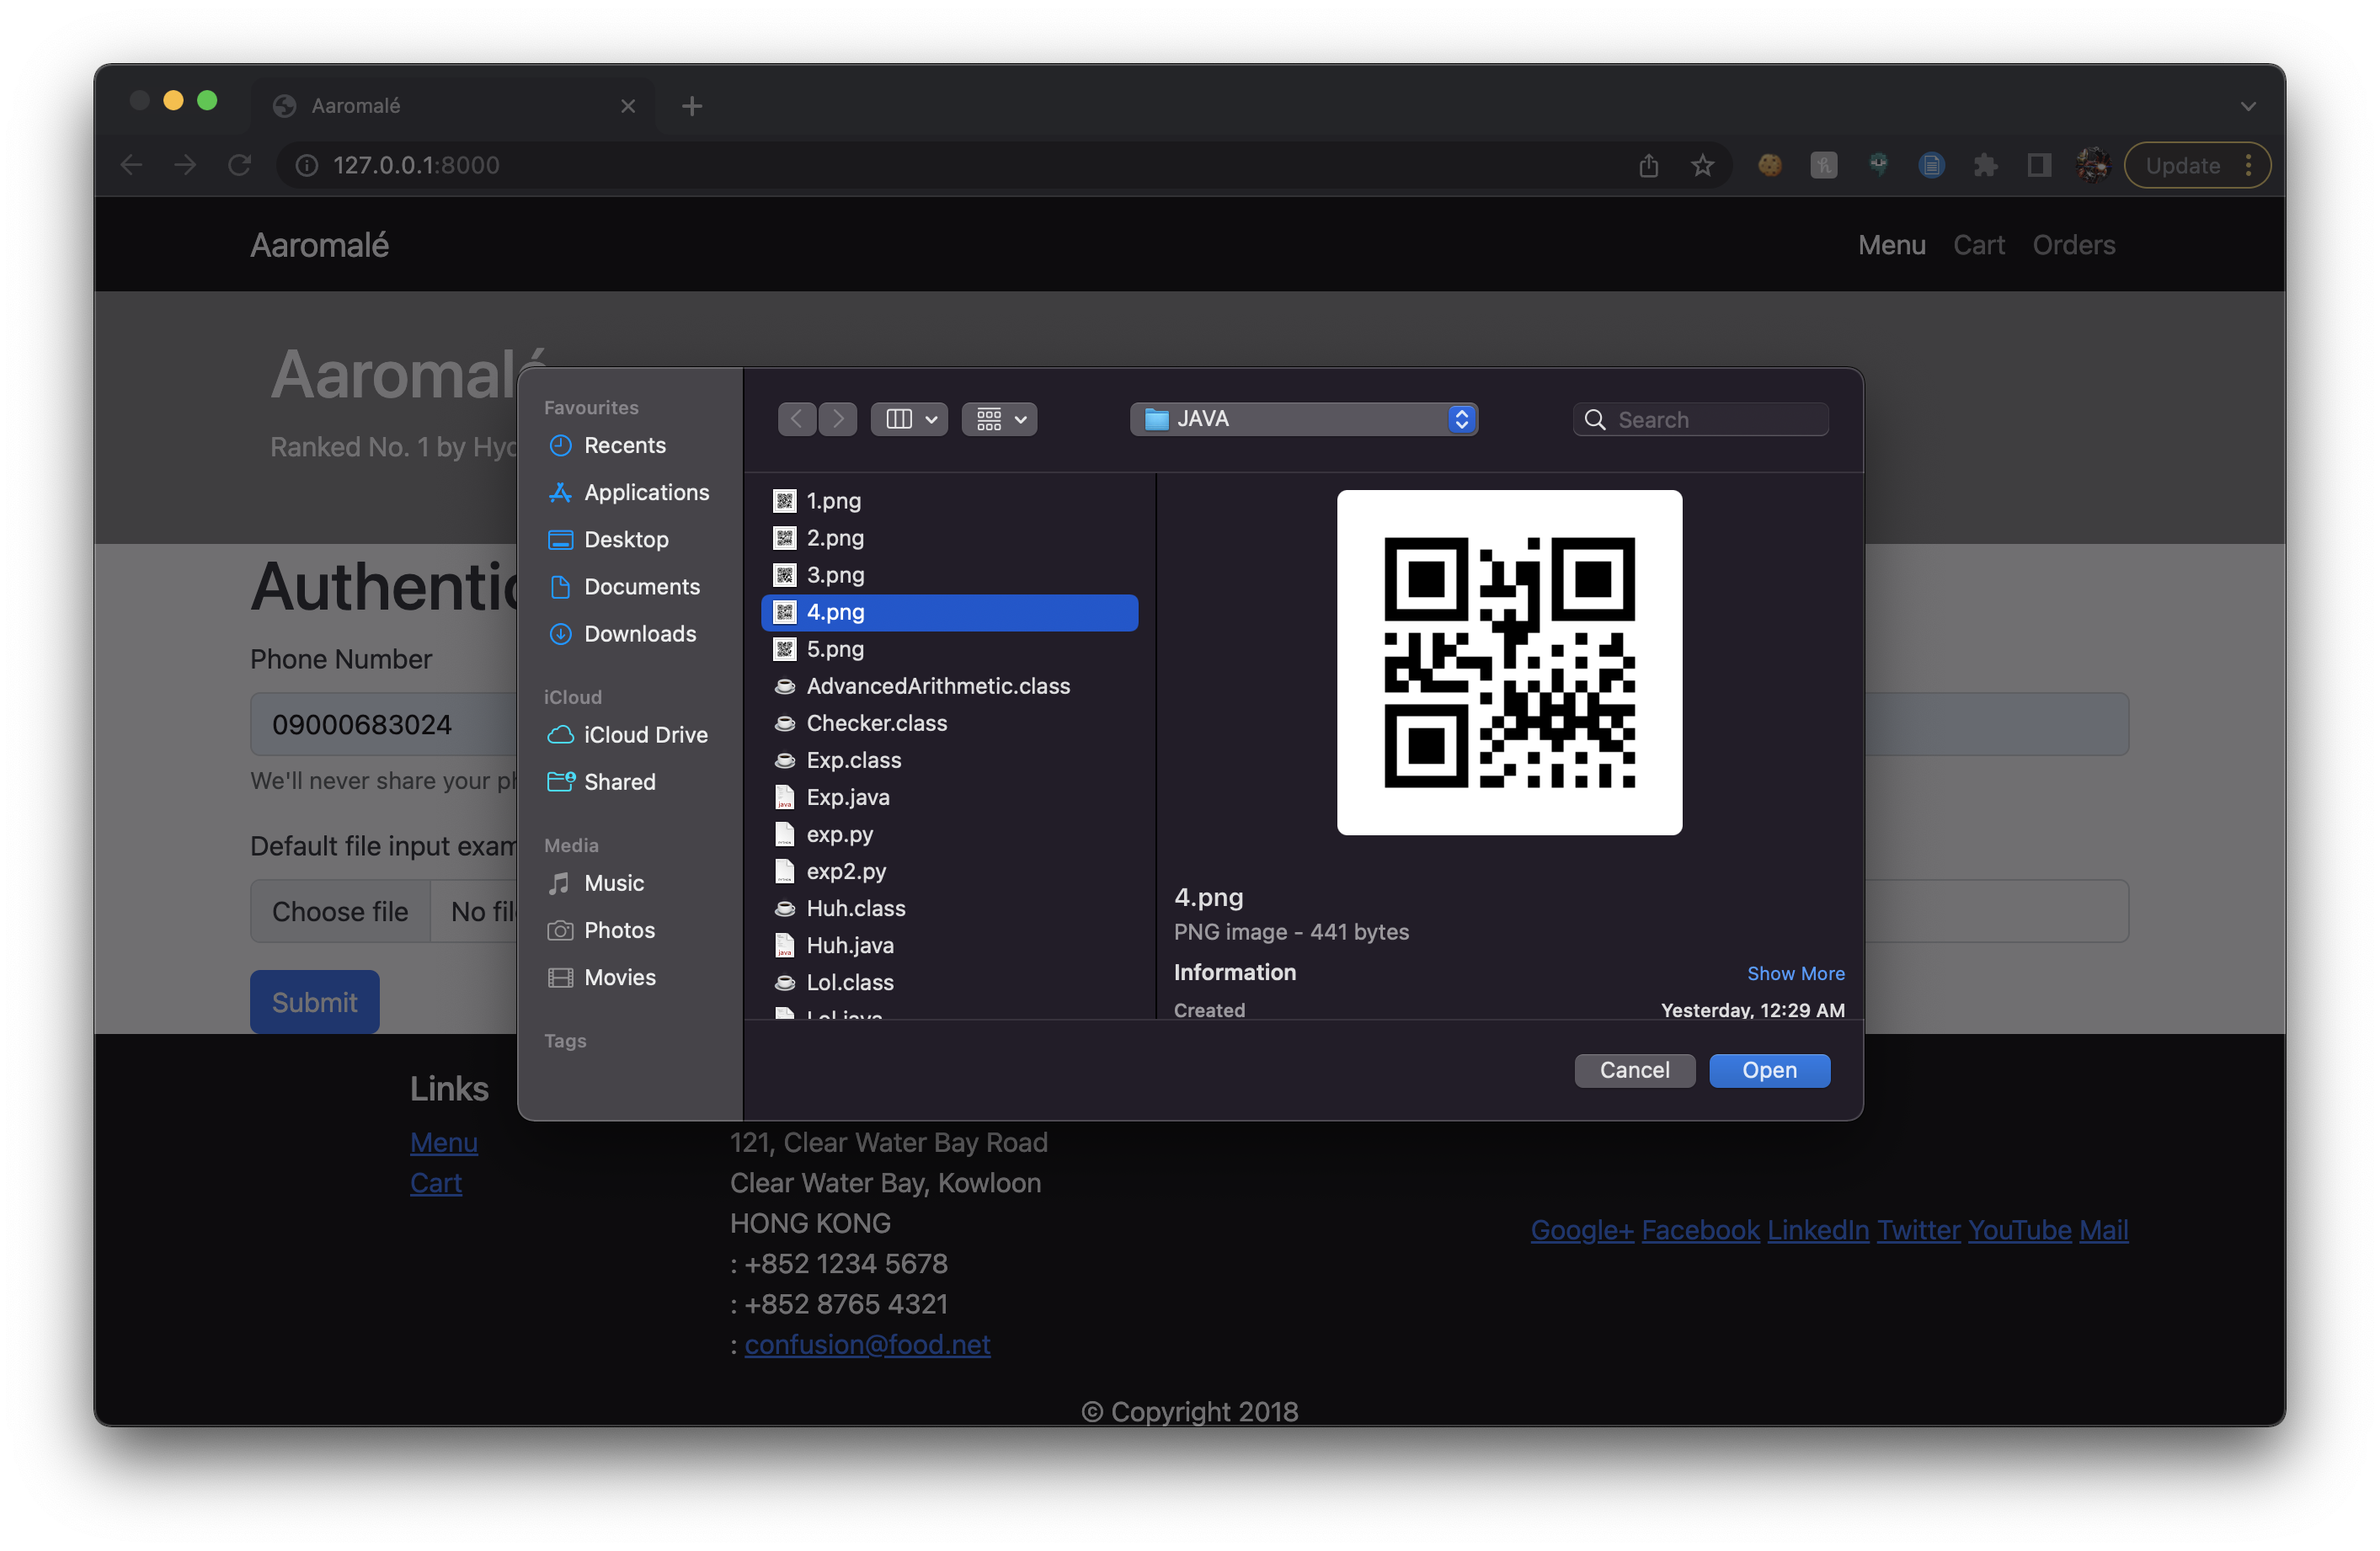Select iCloud Drive in the sidebar

pyautogui.click(x=628, y=734)
